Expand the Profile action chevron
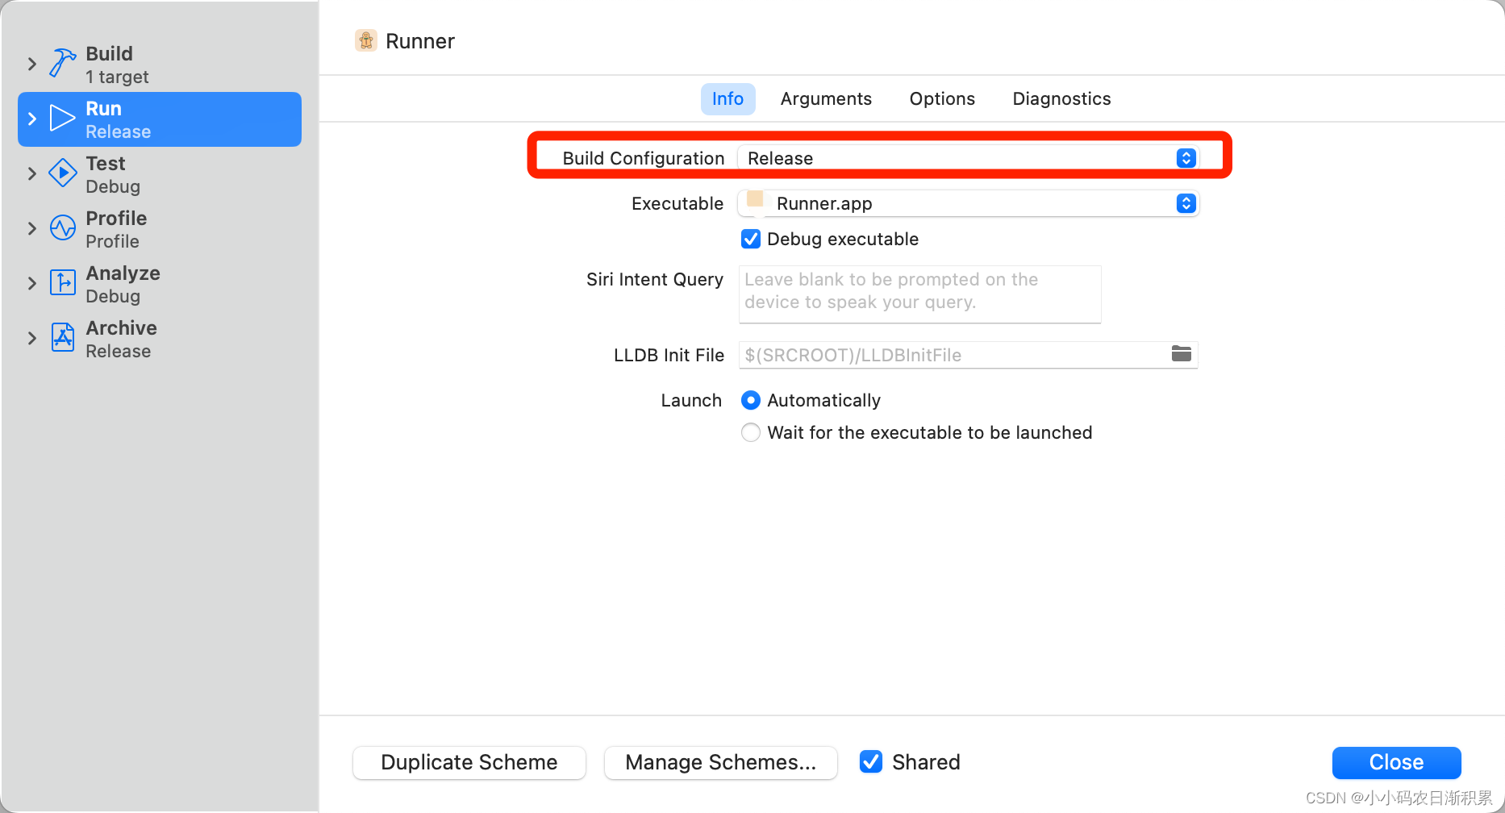The width and height of the screenshot is (1505, 813). [32, 228]
